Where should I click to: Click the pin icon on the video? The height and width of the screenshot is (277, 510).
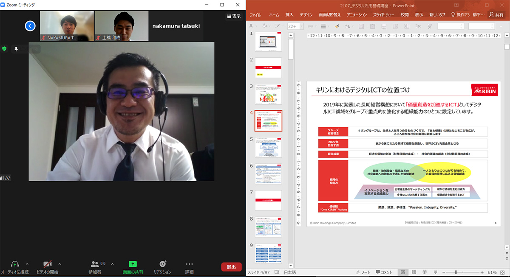[x=16, y=49]
